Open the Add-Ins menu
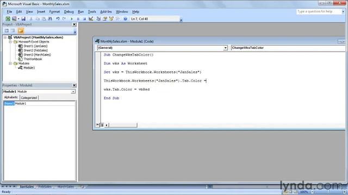 (106, 11)
